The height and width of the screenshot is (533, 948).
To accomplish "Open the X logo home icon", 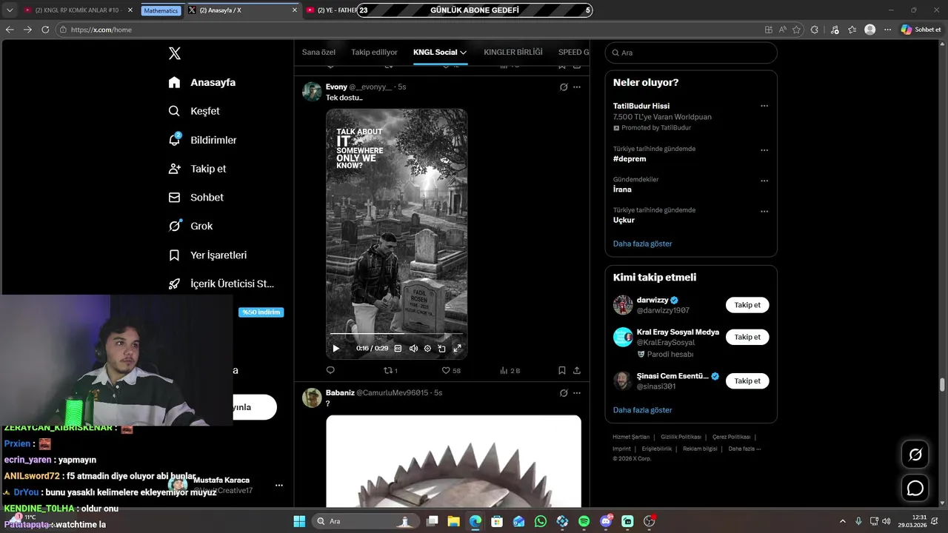I will coord(175,53).
